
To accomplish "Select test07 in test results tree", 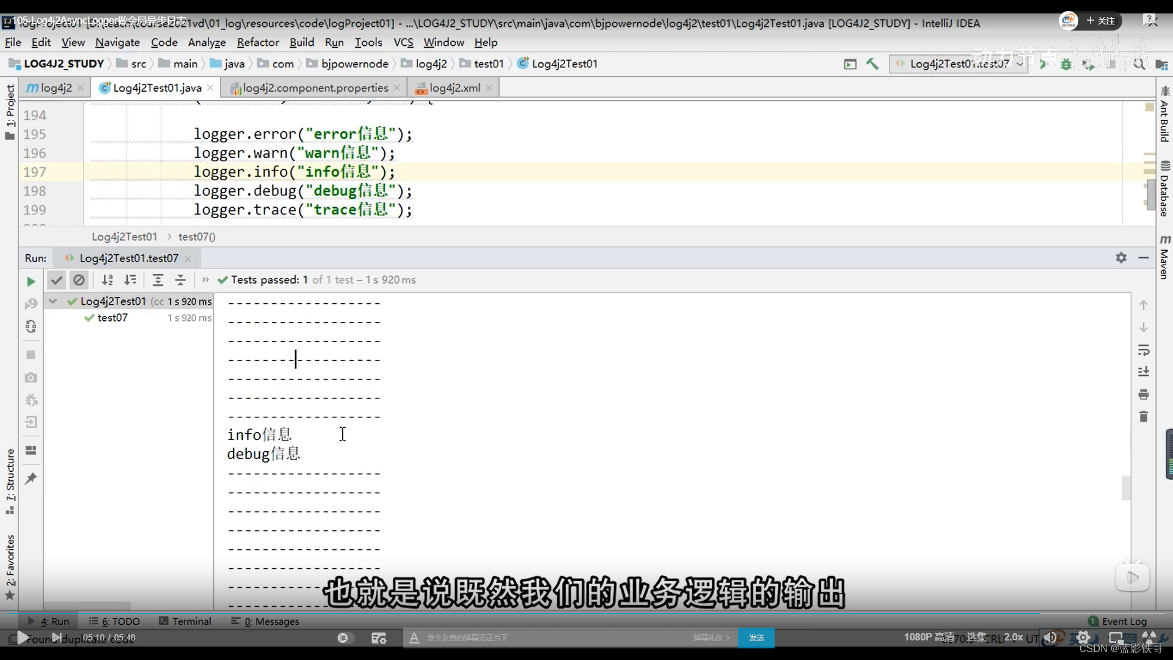I will [x=112, y=318].
